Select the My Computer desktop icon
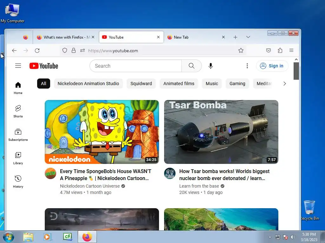 point(12,13)
